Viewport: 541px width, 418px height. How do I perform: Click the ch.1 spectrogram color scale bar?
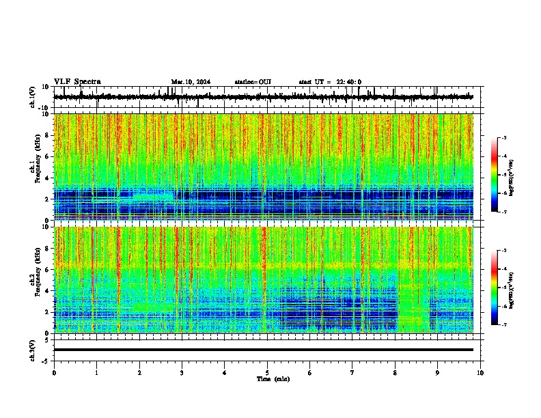(495, 175)
